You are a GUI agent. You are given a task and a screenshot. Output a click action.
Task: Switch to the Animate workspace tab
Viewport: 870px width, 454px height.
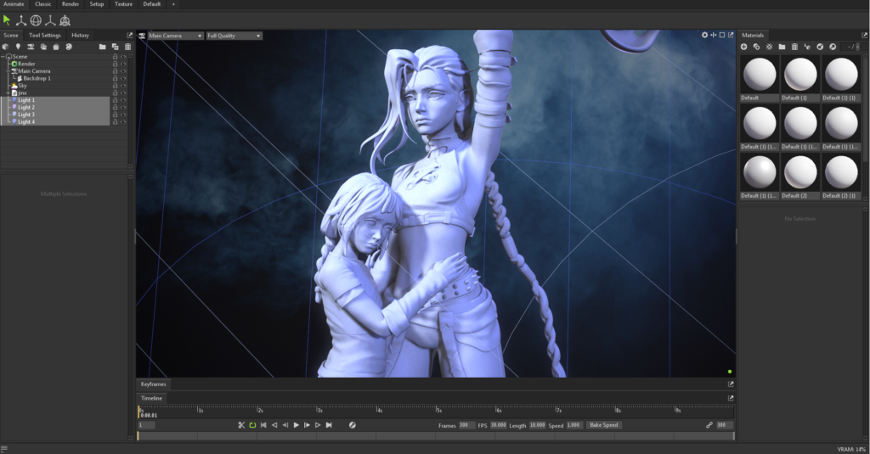click(x=14, y=4)
